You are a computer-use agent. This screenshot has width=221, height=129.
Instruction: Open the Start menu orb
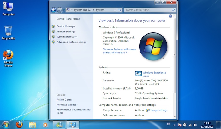(6, 124)
